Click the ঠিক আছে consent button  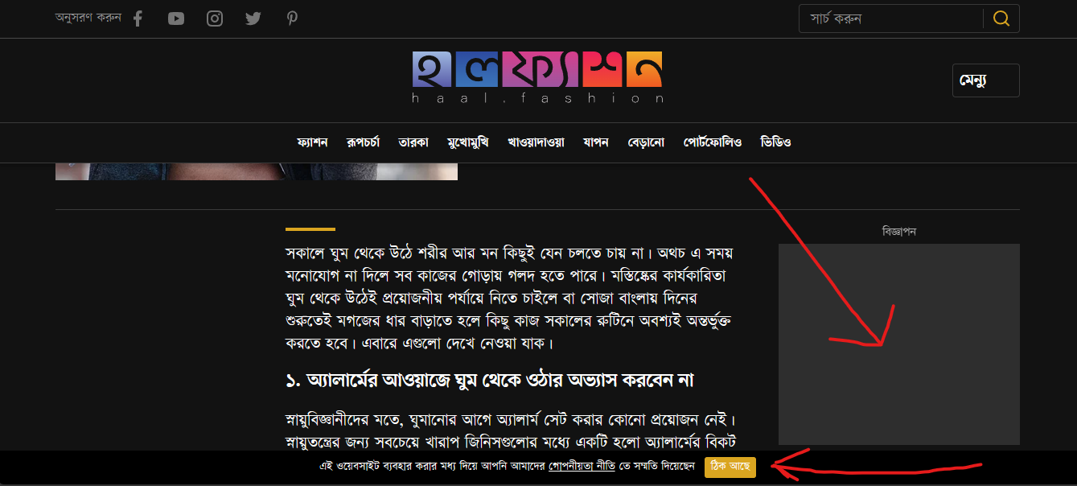click(730, 467)
